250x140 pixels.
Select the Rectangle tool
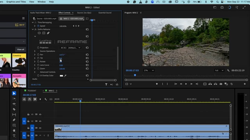(14, 125)
